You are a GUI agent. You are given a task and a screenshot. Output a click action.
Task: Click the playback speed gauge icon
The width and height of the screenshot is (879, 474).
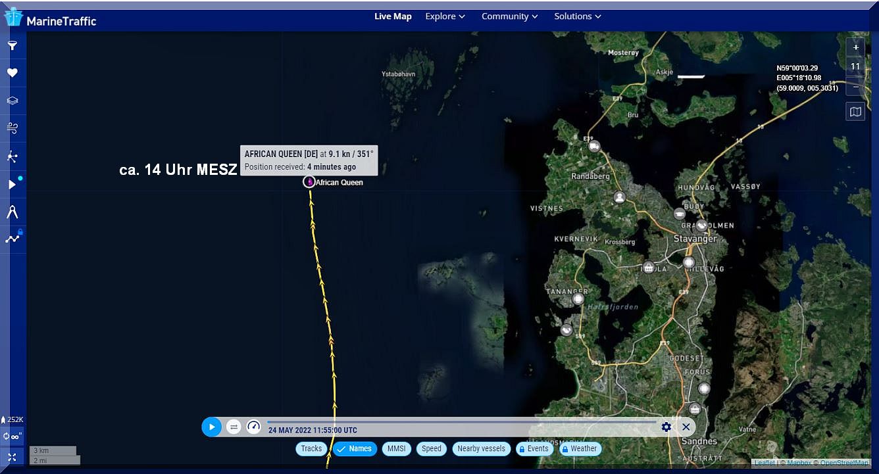click(254, 427)
